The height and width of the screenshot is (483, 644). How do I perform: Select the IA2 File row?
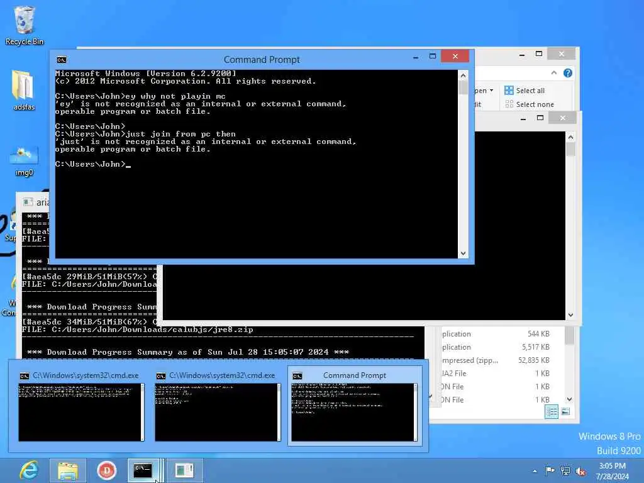point(496,374)
